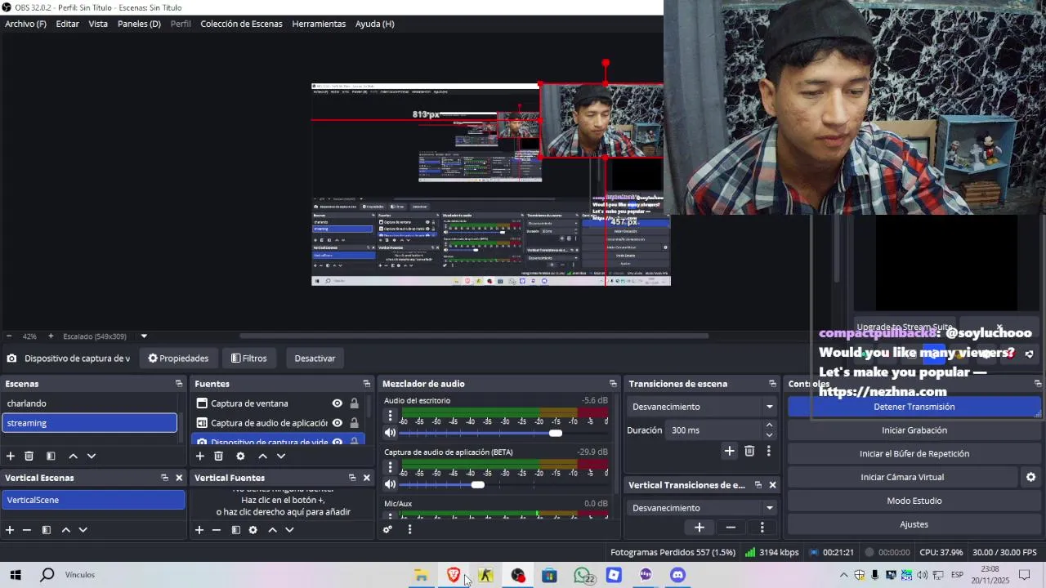
Task: Click the preview horizontal scrollbar
Action: [x=474, y=336]
